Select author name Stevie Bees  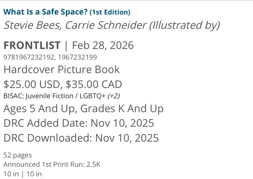[32, 25]
